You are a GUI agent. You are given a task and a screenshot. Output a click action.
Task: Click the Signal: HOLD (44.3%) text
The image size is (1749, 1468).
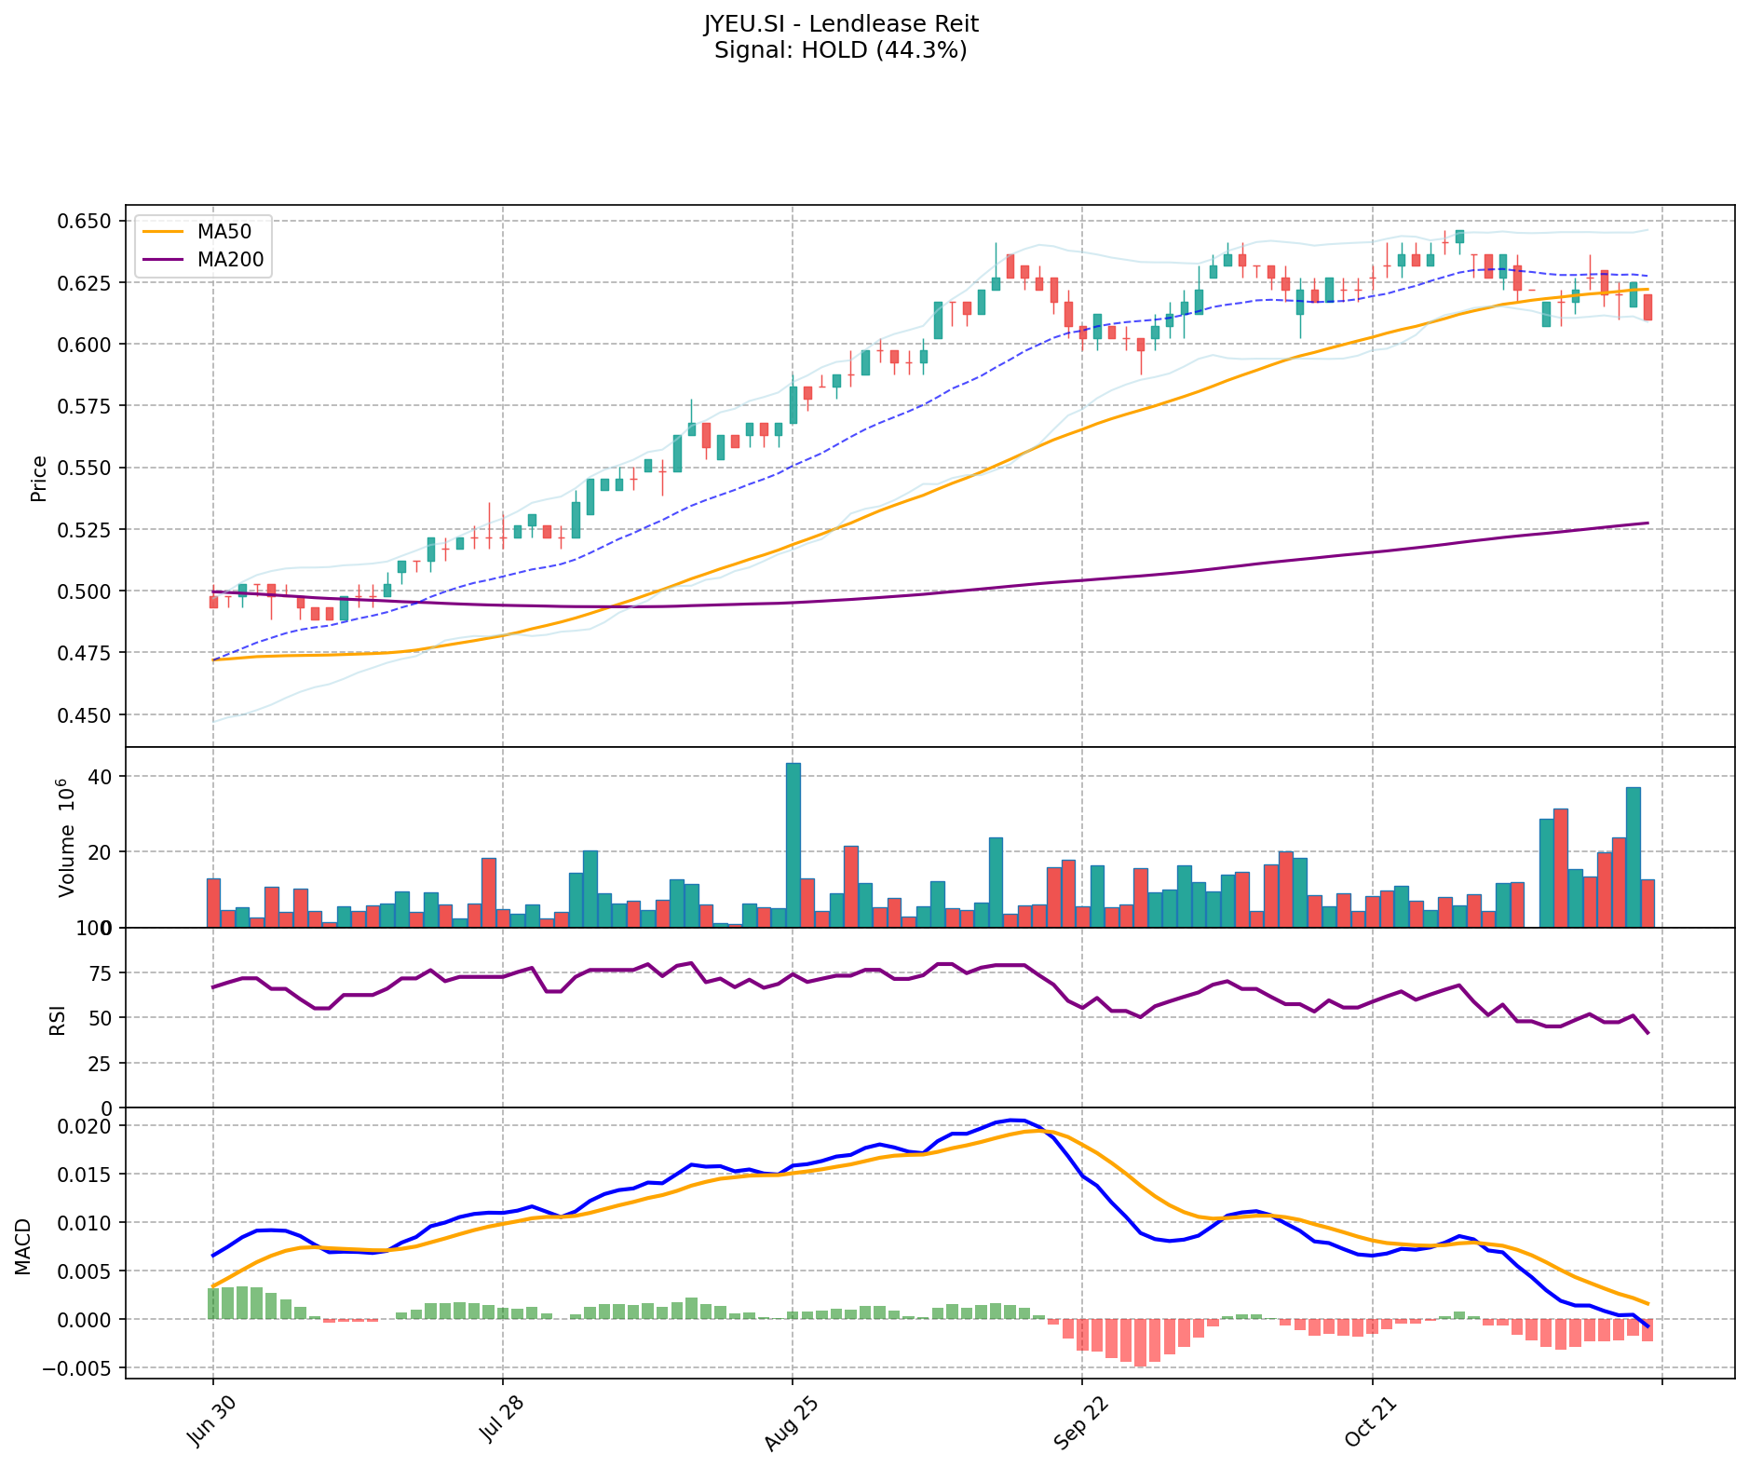tap(840, 50)
